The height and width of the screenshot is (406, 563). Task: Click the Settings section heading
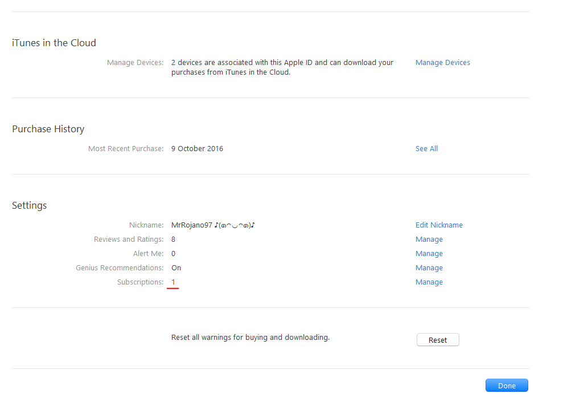[x=29, y=205]
